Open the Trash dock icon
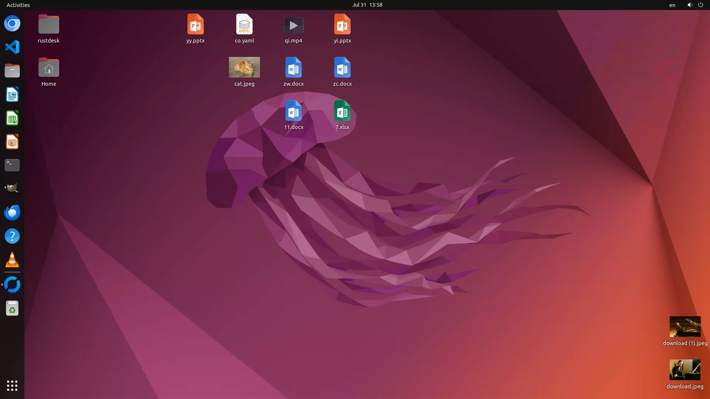 [x=12, y=308]
